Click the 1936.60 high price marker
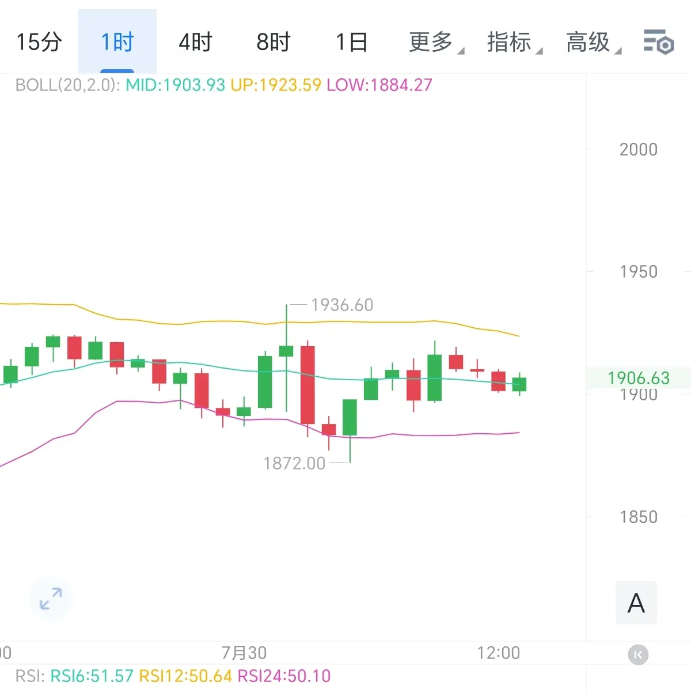The width and height of the screenshot is (691, 693). click(x=342, y=305)
